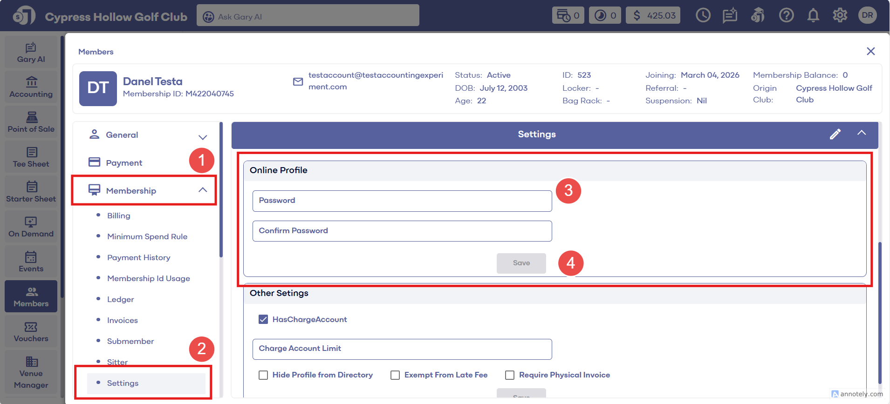Open the help question mark icon
Screen dimensions: 890x404
point(786,16)
